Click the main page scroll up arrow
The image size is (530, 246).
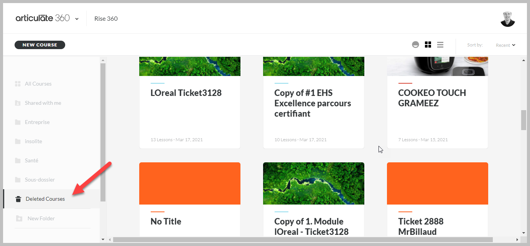pos(524,60)
